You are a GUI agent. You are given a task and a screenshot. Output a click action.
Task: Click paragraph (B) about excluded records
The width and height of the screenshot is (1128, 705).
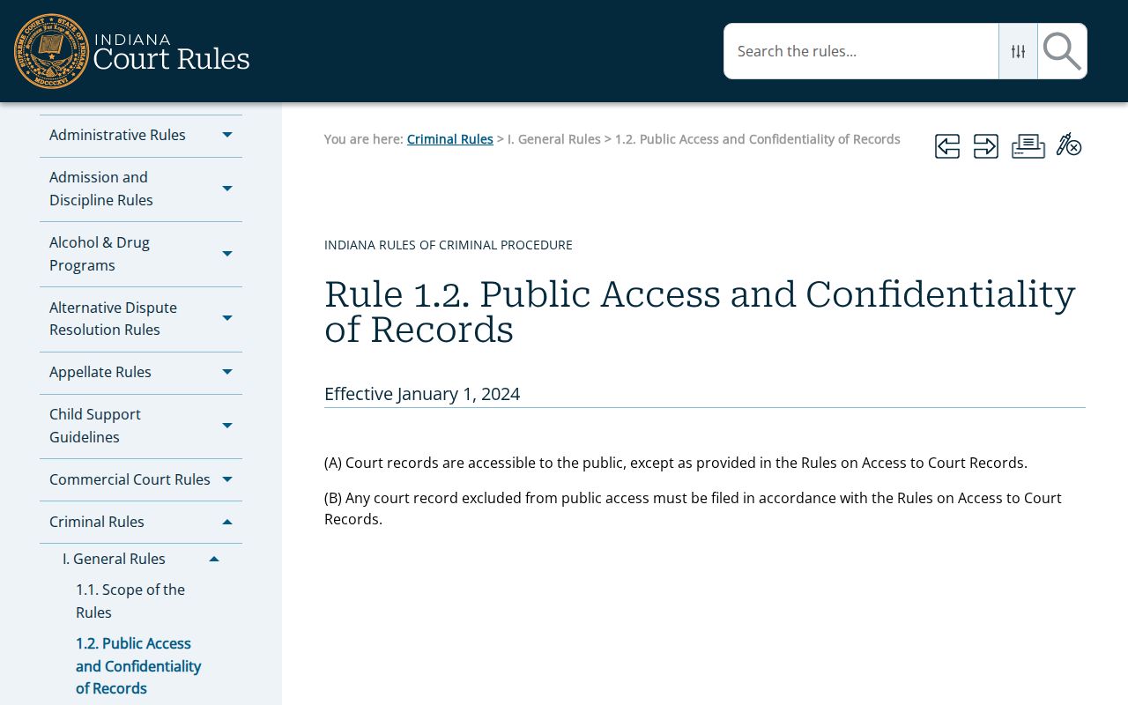(x=693, y=508)
